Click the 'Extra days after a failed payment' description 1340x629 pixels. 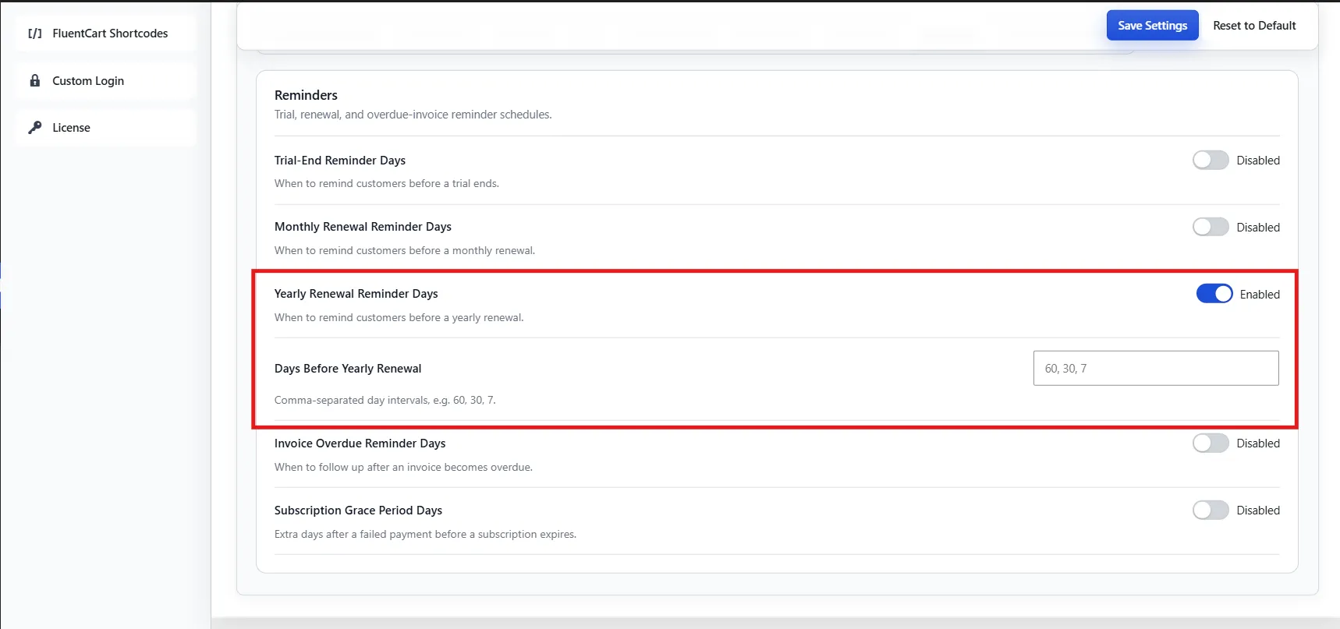(425, 534)
